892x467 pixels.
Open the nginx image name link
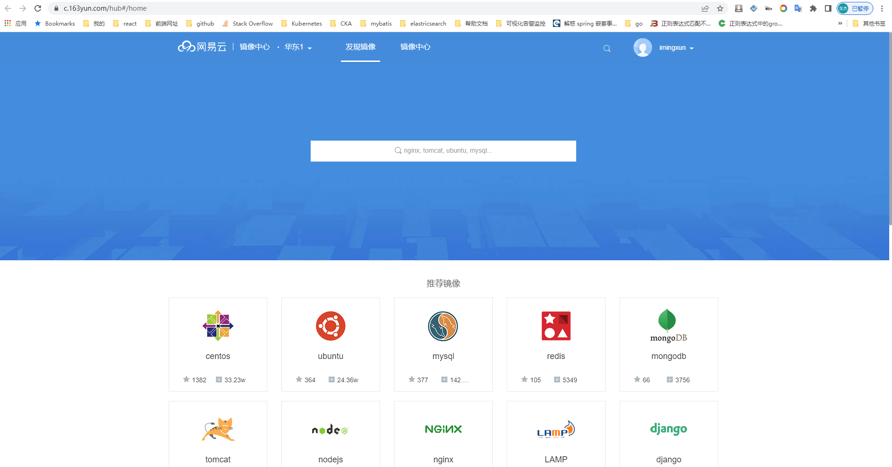[443, 460]
